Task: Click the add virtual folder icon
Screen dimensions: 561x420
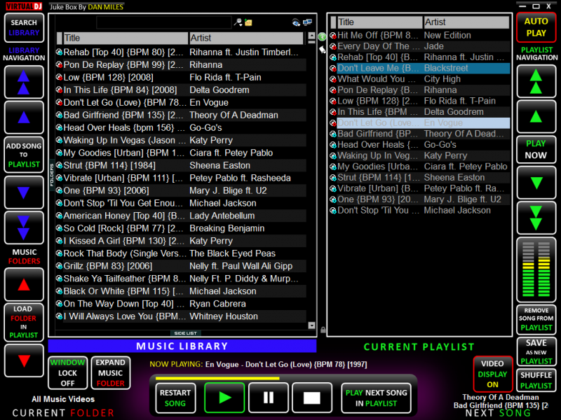Action: point(248,22)
